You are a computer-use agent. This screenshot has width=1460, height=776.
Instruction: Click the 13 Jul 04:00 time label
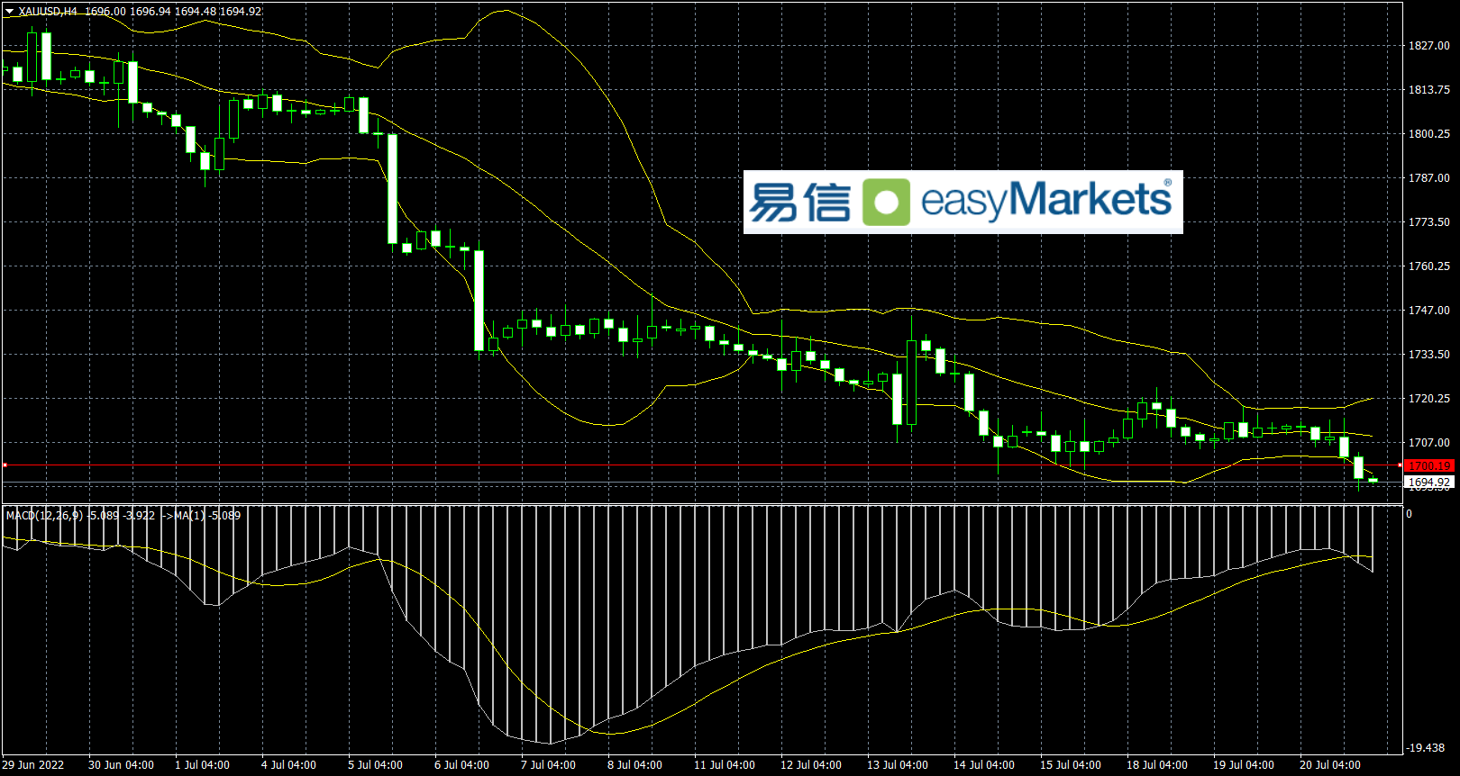[898, 765]
